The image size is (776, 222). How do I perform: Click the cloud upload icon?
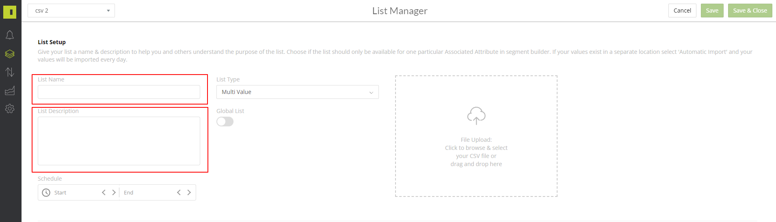pyautogui.click(x=476, y=115)
